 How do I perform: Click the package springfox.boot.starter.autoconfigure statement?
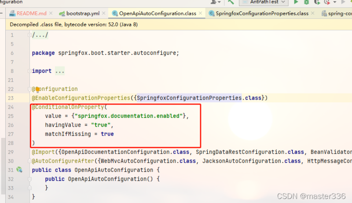(x=105, y=53)
